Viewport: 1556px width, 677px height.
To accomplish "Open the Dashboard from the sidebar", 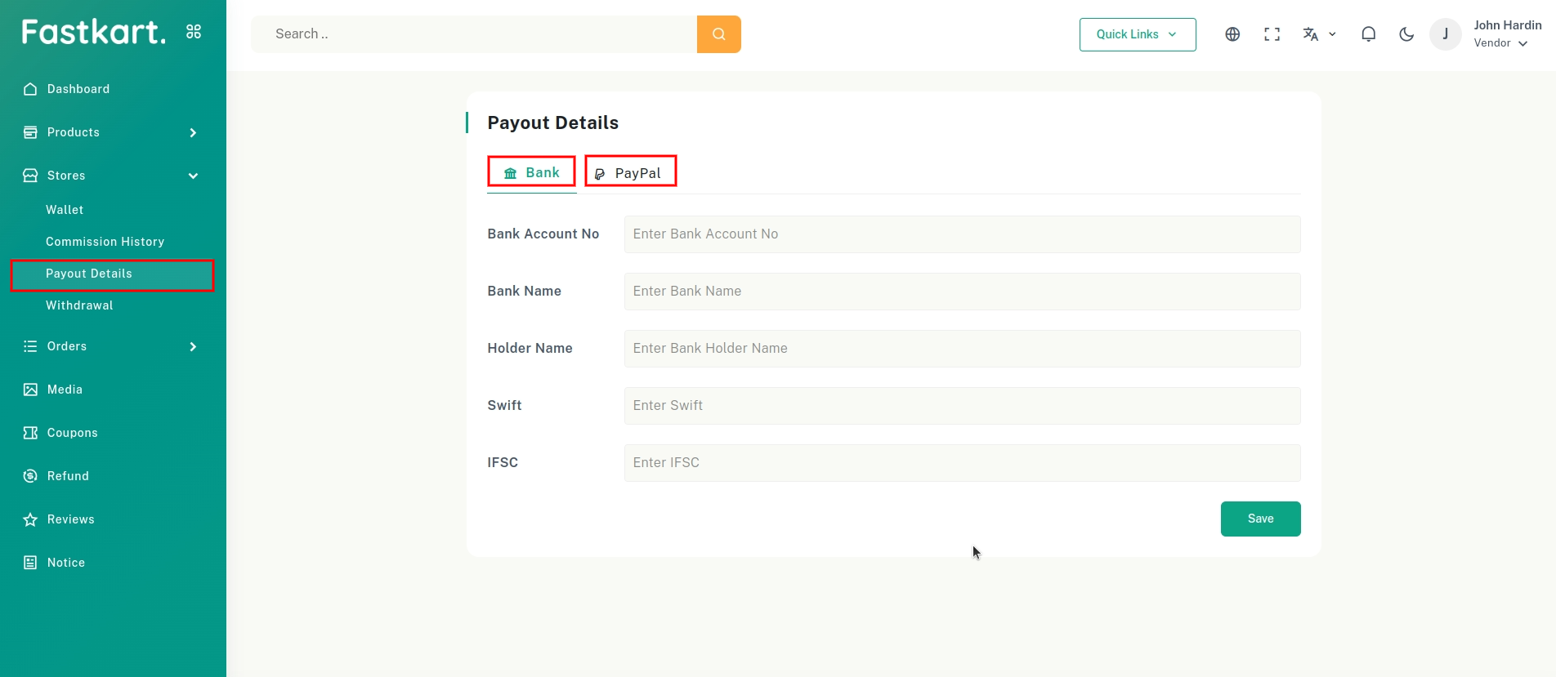I will (x=78, y=89).
